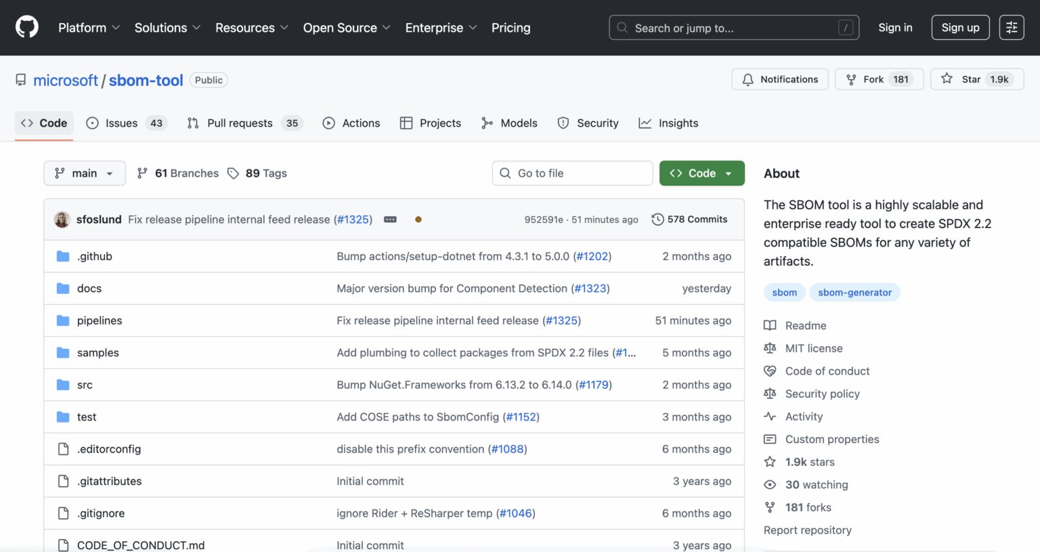Click the eye icon next to 30 watching

tap(770, 484)
